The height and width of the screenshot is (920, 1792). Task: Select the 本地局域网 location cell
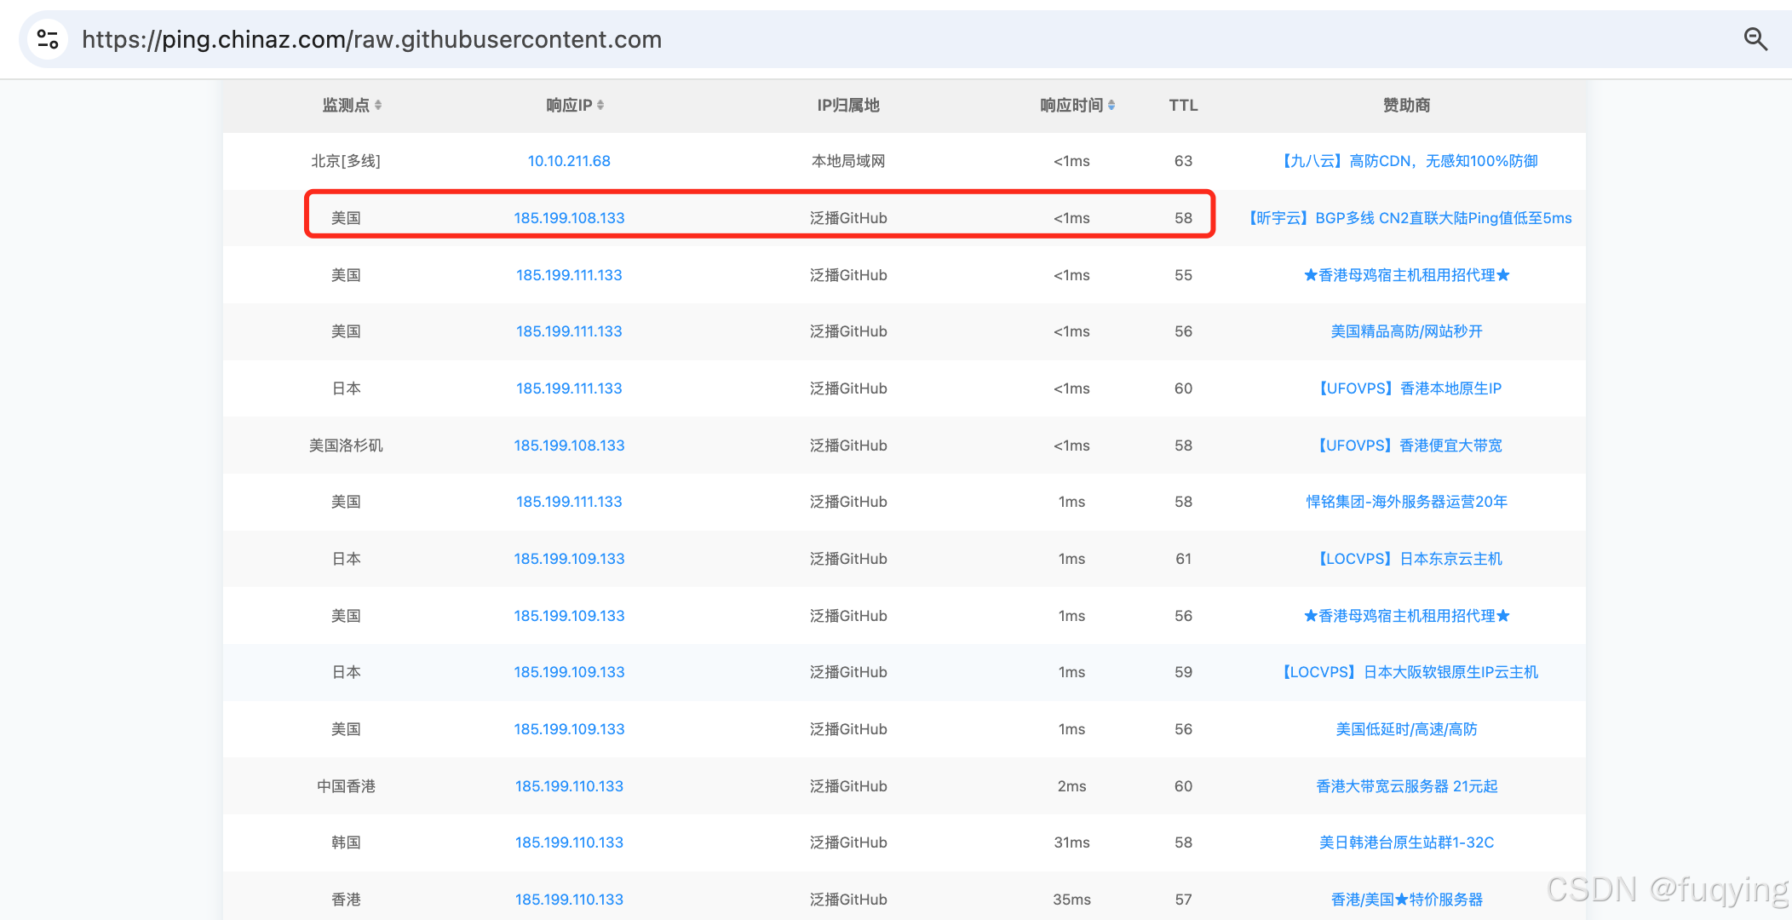(848, 161)
